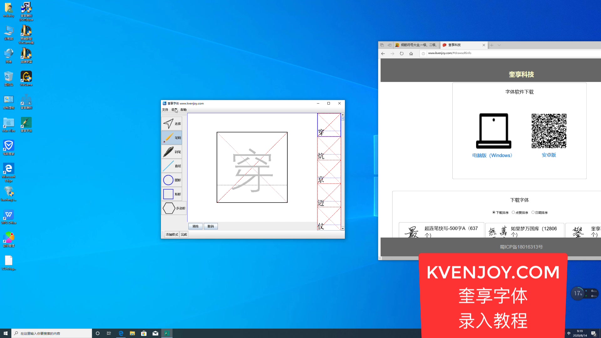The height and width of the screenshot is (338, 601).
Task: Click the Windows Start button
Action: click(5, 333)
